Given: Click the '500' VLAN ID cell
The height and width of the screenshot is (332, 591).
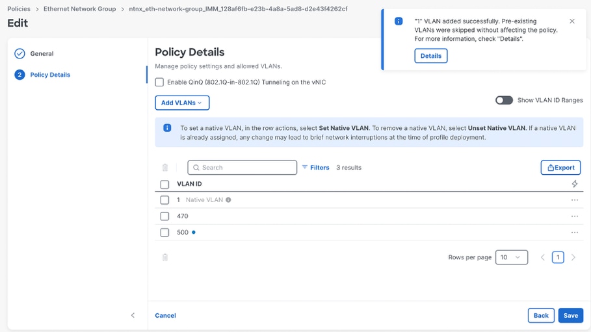Looking at the screenshot, I should point(183,233).
